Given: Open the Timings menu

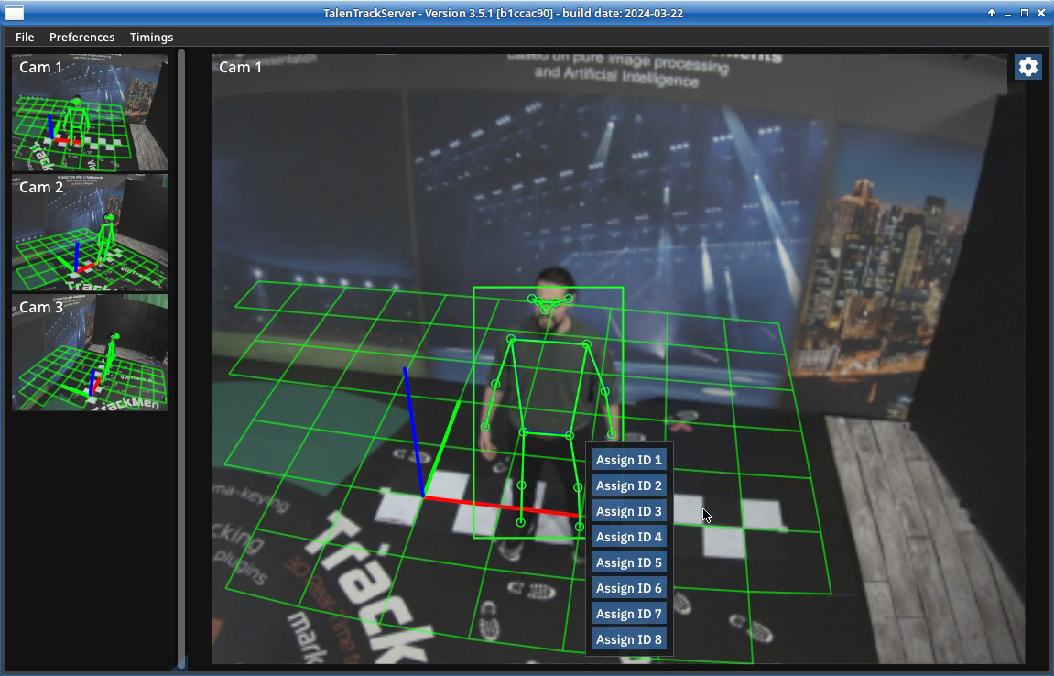Looking at the screenshot, I should click(151, 37).
